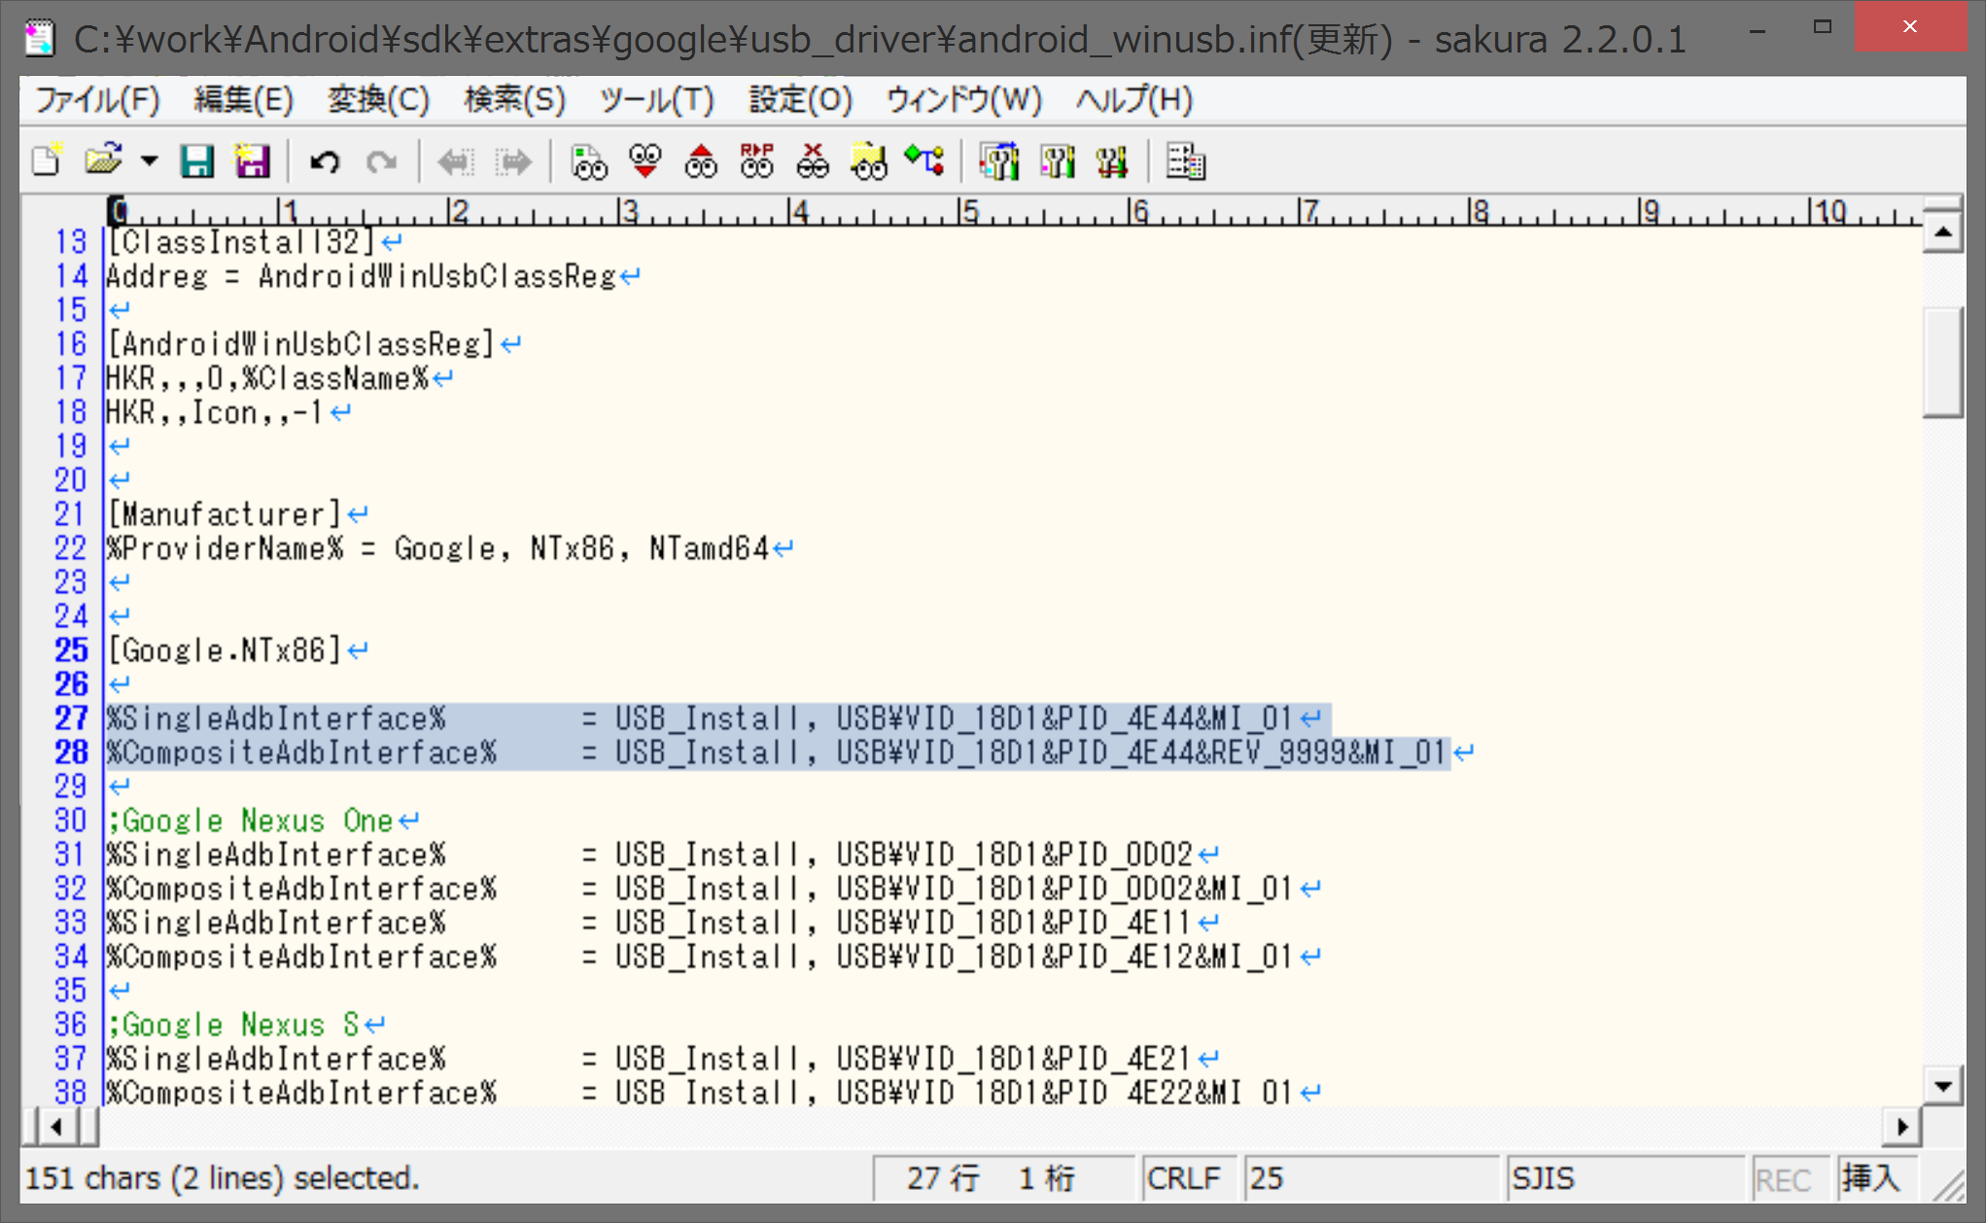The height and width of the screenshot is (1223, 1986).
Task: Open the Grep folder search icon
Action: [x=869, y=160]
